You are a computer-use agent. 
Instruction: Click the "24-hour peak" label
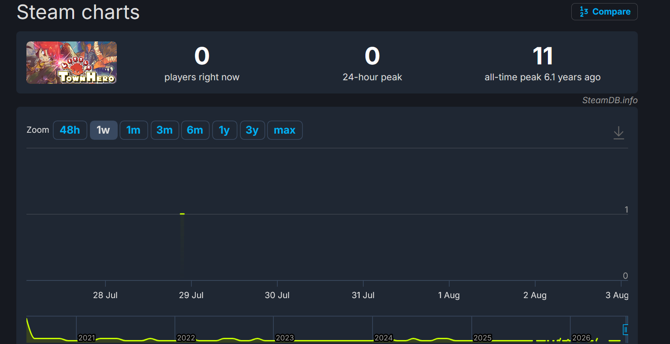point(372,77)
